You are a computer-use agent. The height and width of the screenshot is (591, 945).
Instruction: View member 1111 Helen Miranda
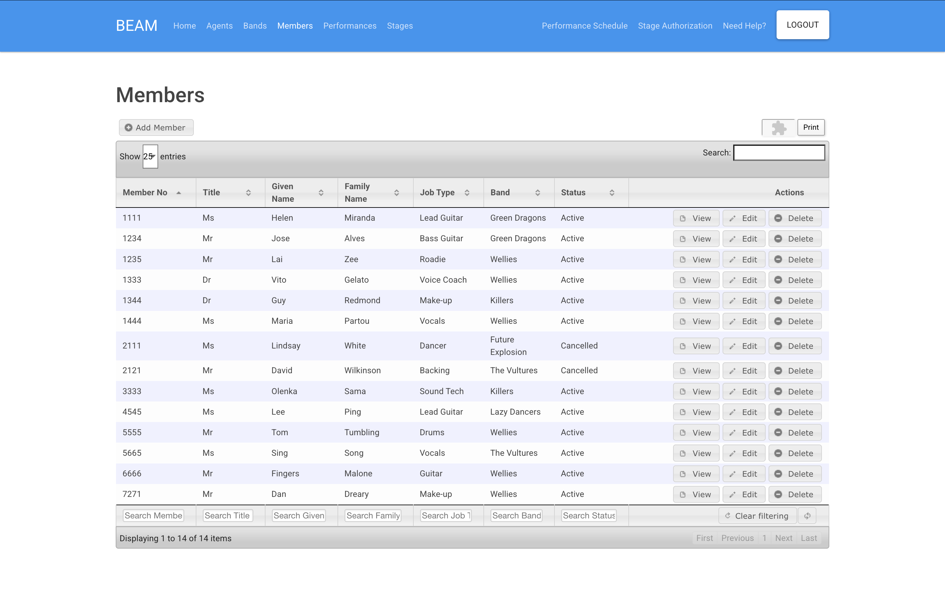pyautogui.click(x=696, y=218)
